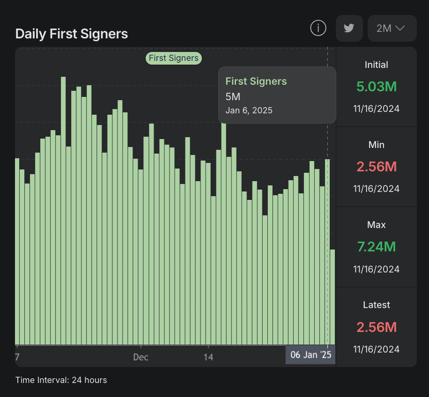Click the Dec label on the x-axis

click(141, 357)
